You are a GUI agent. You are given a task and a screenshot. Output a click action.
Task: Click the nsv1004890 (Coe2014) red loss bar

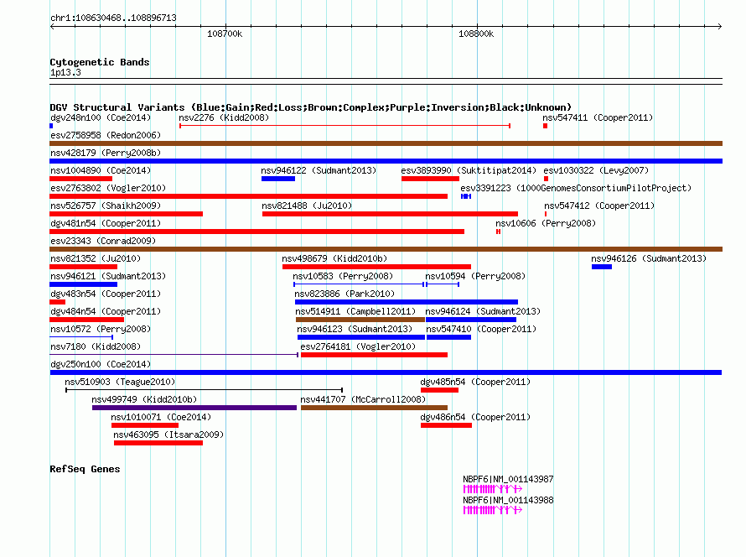[80, 179]
